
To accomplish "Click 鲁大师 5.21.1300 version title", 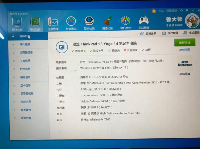I will click(19, 14).
